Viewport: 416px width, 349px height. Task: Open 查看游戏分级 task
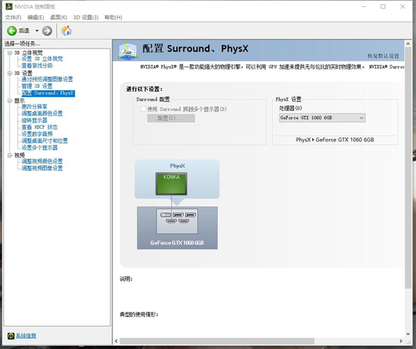click(x=37, y=66)
